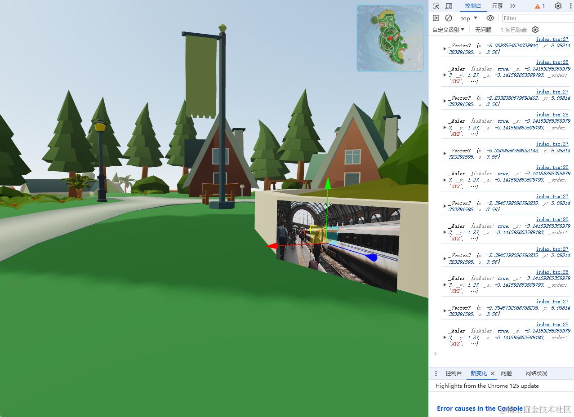574x417 pixels.
Task: Activate the inspect element picker icon
Action: [x=436, y=6]
